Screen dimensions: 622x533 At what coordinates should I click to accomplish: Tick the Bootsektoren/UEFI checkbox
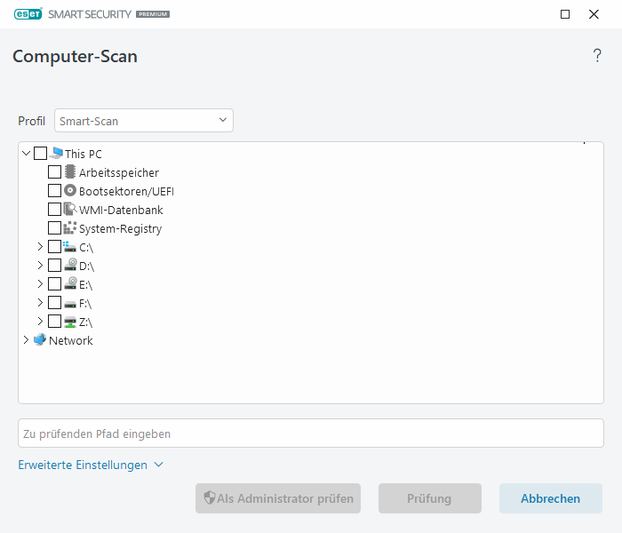(x=54, y=190)
